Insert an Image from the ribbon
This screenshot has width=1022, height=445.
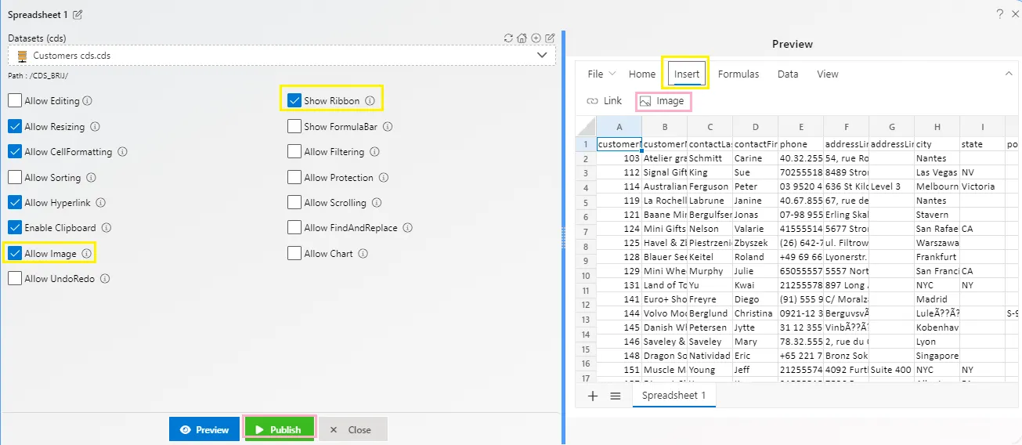click(x=662, y=101)
